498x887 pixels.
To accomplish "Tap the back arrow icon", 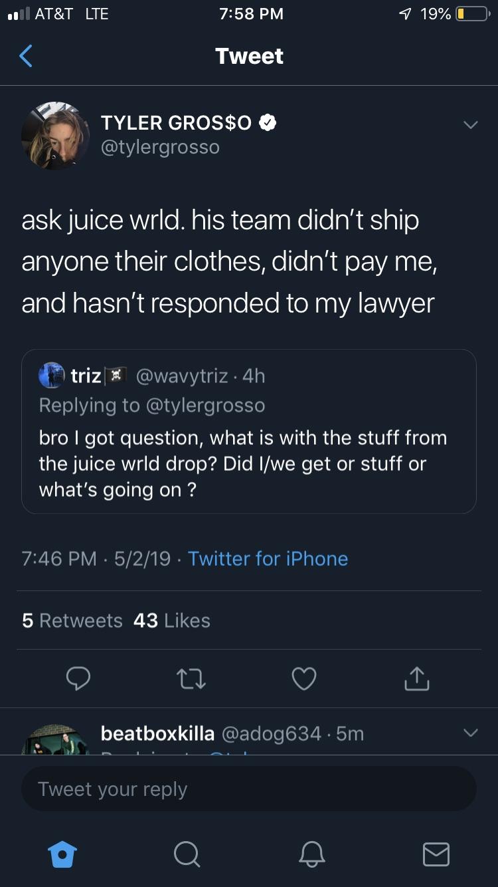I will (25, 57).
